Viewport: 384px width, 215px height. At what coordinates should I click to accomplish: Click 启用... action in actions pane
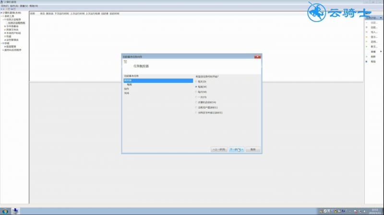click(x=374, y=42)
